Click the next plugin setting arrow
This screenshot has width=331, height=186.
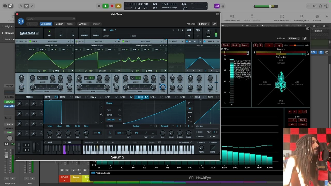click(x=35, y=24)
